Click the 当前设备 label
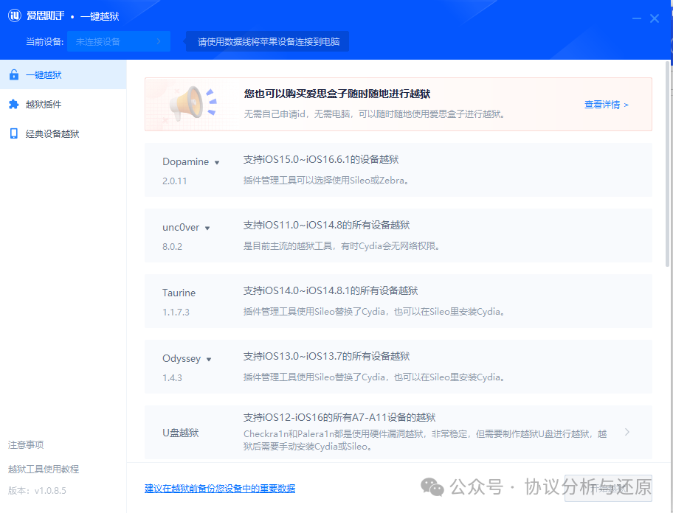 click(44, 41)
